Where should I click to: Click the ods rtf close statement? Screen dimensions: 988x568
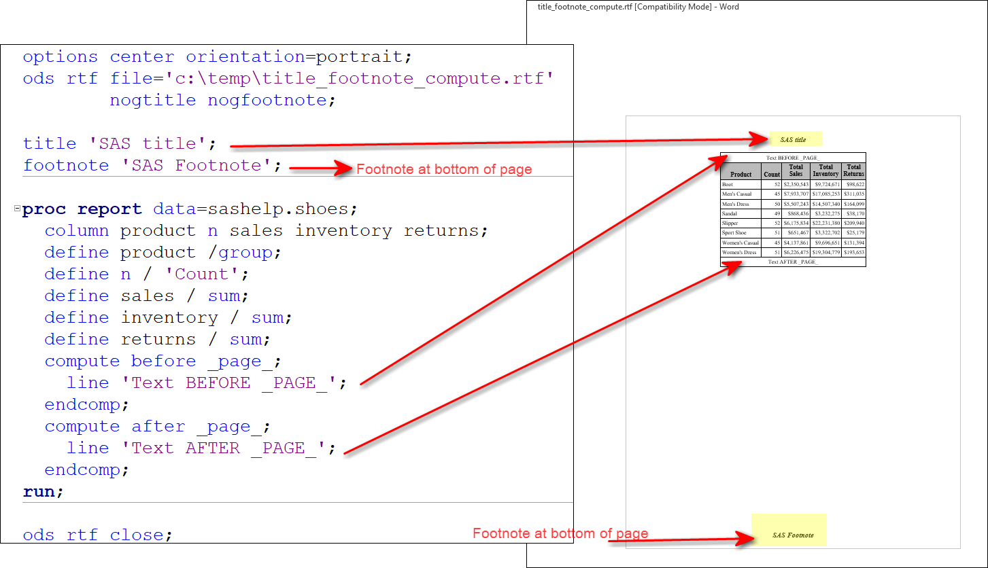(x=94, y=535)
